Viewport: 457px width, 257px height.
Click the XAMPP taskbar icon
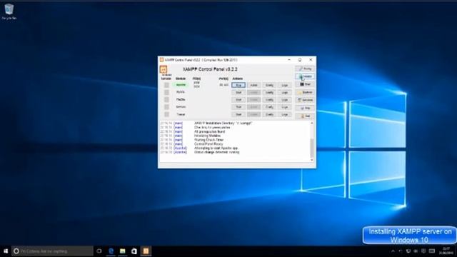[146, 251]
